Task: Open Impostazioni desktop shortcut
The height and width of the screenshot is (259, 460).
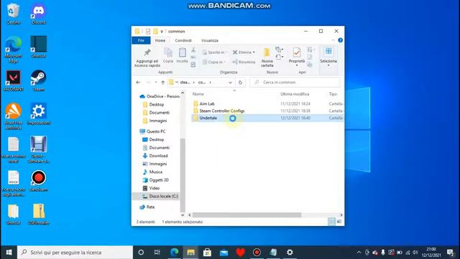Action: tap(38, 114)
